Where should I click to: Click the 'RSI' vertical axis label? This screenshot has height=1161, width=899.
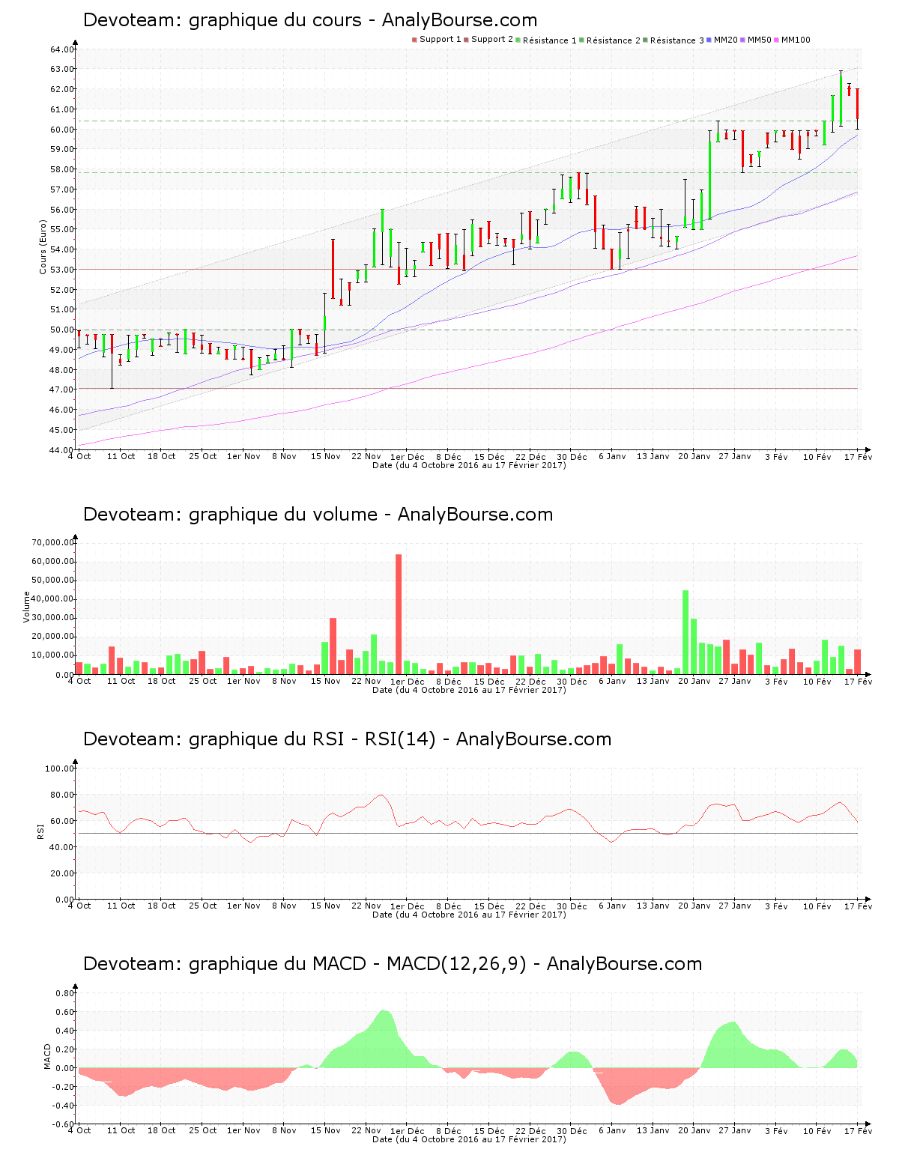coord(40,831)
